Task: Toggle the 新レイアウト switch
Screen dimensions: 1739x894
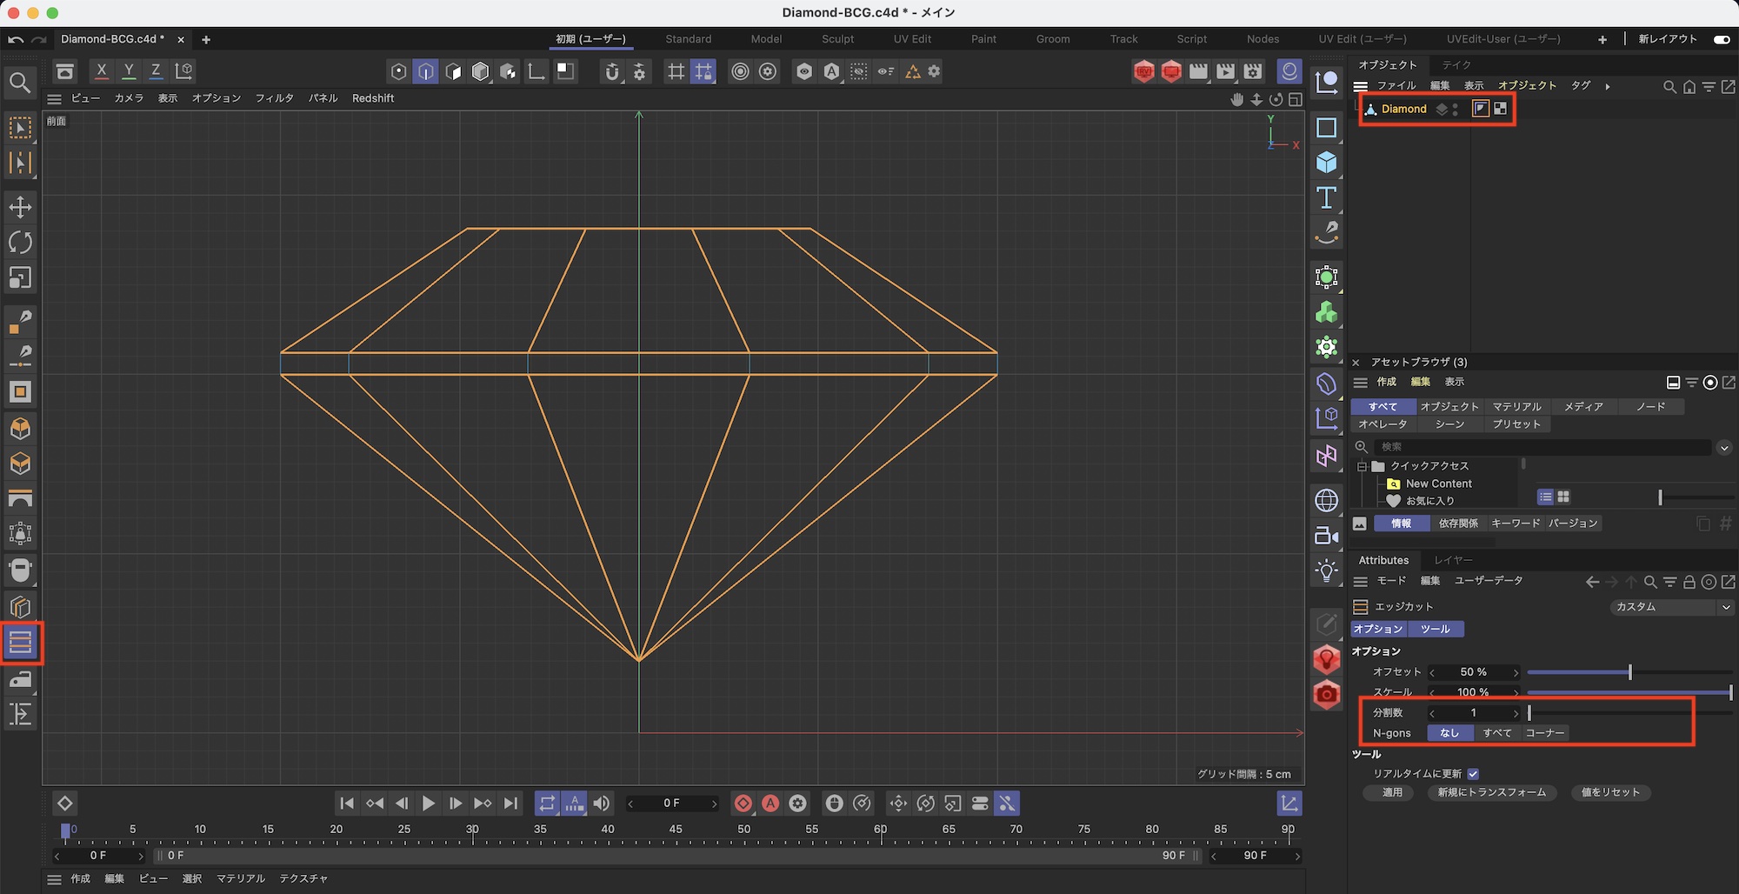Action: tap(1721, 39)
